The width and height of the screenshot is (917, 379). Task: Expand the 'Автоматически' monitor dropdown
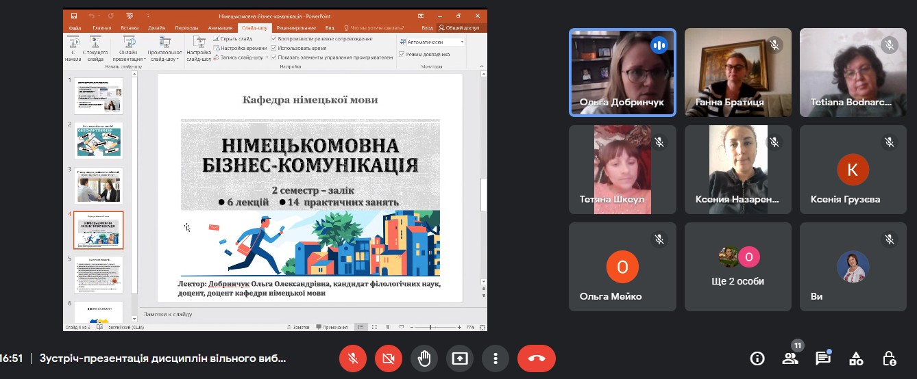[462, 42]
